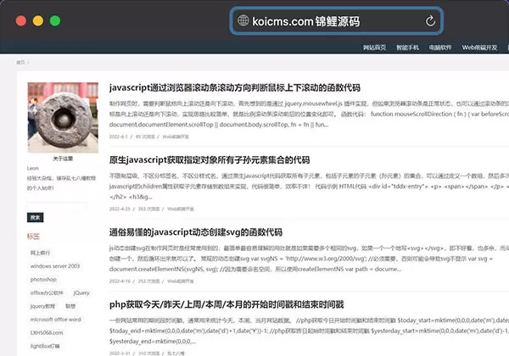This screenshot has width=509, height=356.
Task: Click the 2022-4-25 date under second article
Action: coord(120,209)
